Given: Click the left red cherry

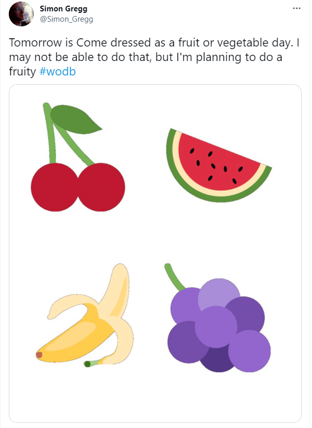Looking at the screenshot, I should pyautogui.click(x=54, y=187).
